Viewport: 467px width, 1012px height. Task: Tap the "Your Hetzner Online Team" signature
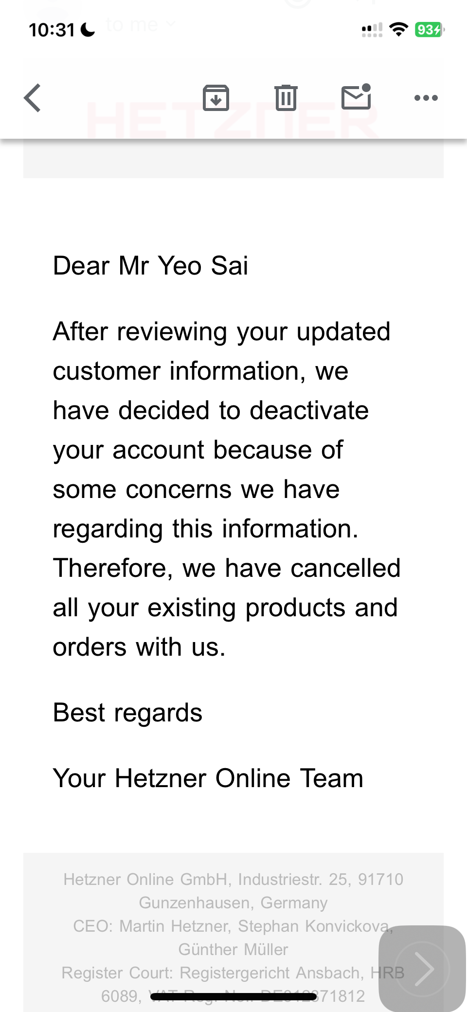208,778
